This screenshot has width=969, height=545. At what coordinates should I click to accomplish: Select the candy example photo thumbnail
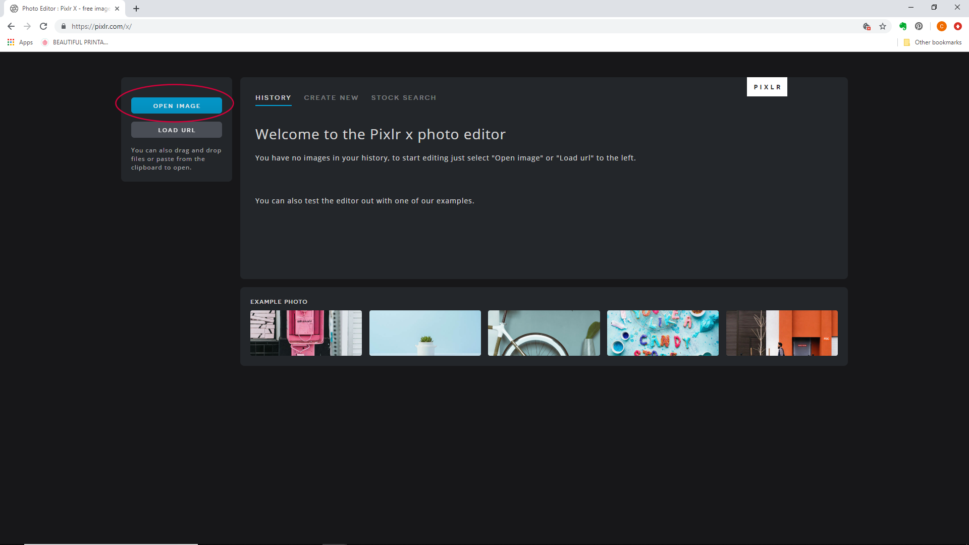coord(663,333)
